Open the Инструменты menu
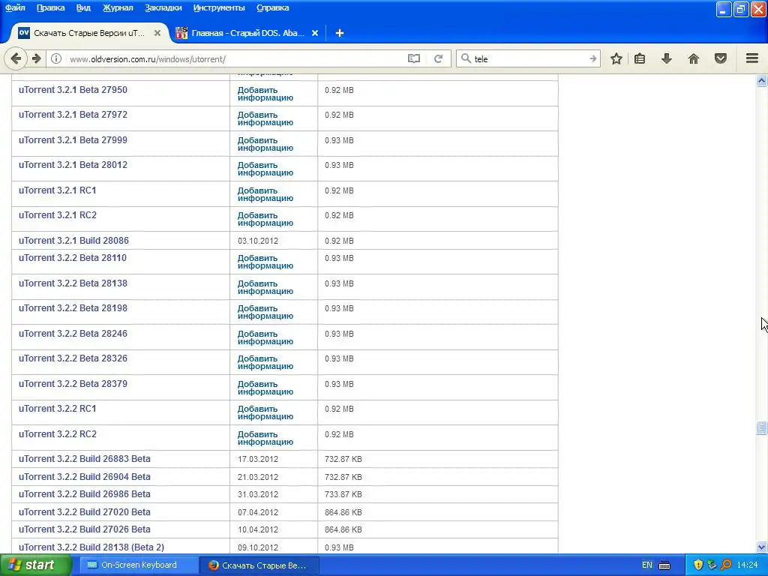 [219, 7]
